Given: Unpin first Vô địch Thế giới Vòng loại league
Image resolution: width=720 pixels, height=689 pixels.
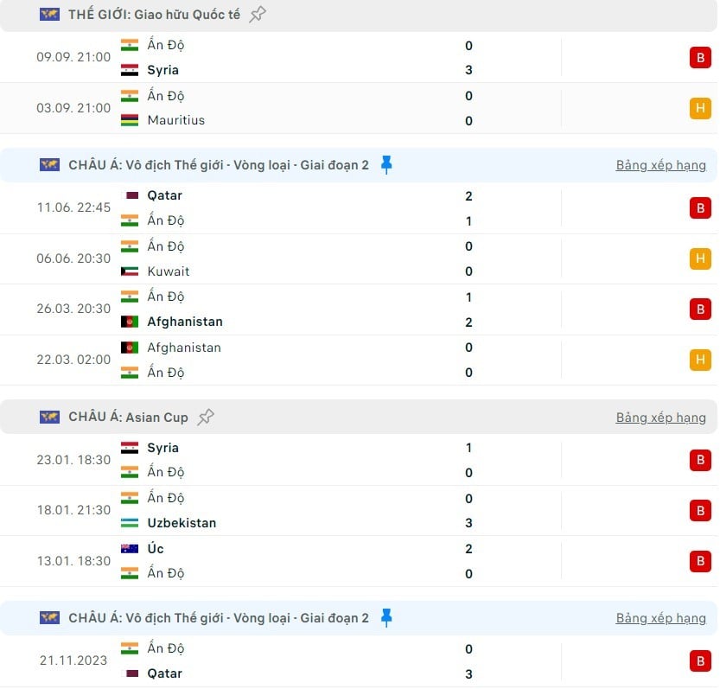Looking at the screenshot, I should pos(386,164).
